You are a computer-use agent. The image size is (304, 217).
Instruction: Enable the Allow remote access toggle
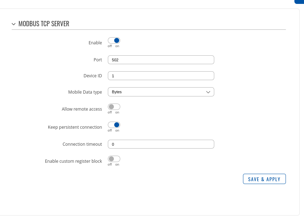tap(114, 107)
